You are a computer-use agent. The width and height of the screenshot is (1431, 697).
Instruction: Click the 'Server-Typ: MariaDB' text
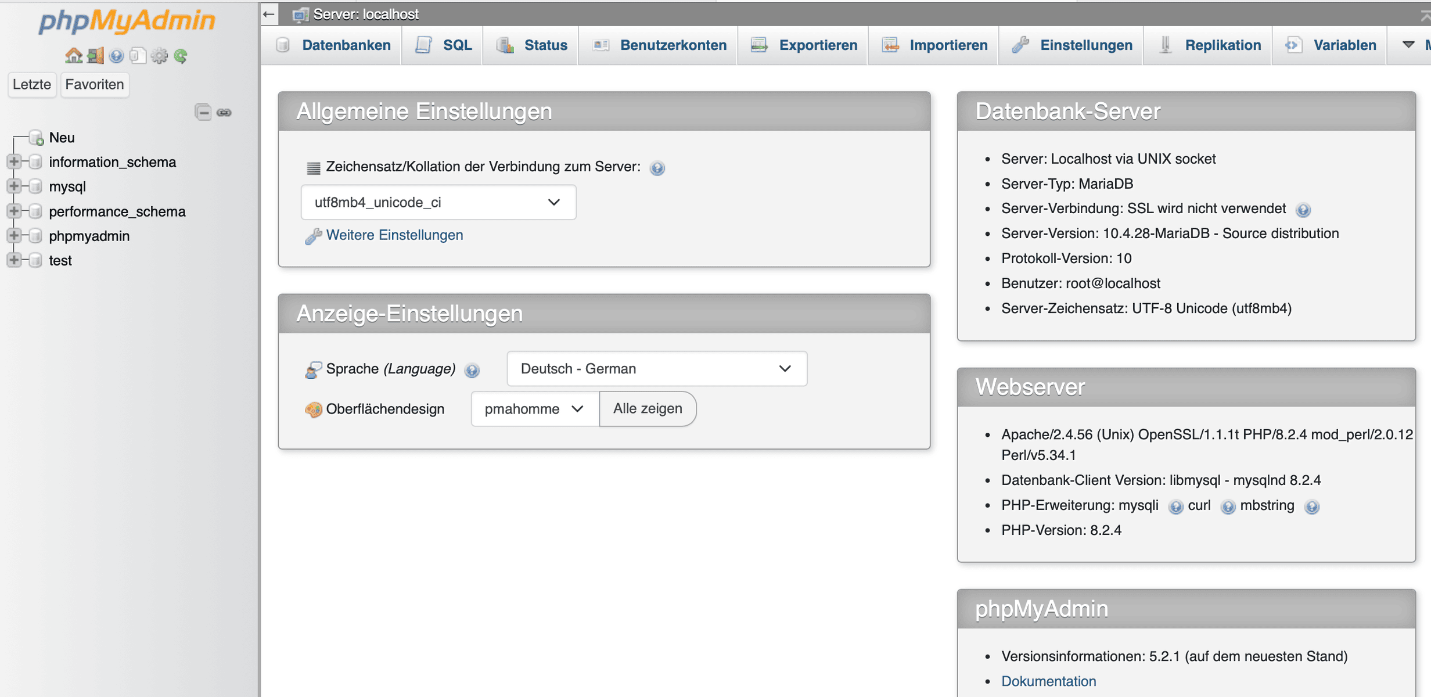(x=1067, y=184)
